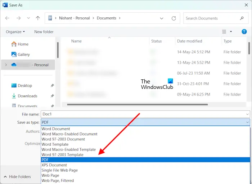This screenshot has height=184, width=252.
Task: Choose Word 97-2003 Template type
Action: point(145,155)
